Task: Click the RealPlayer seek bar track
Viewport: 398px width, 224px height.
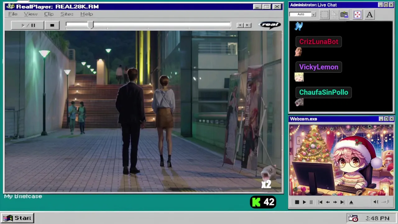Action: coord(148,24)
